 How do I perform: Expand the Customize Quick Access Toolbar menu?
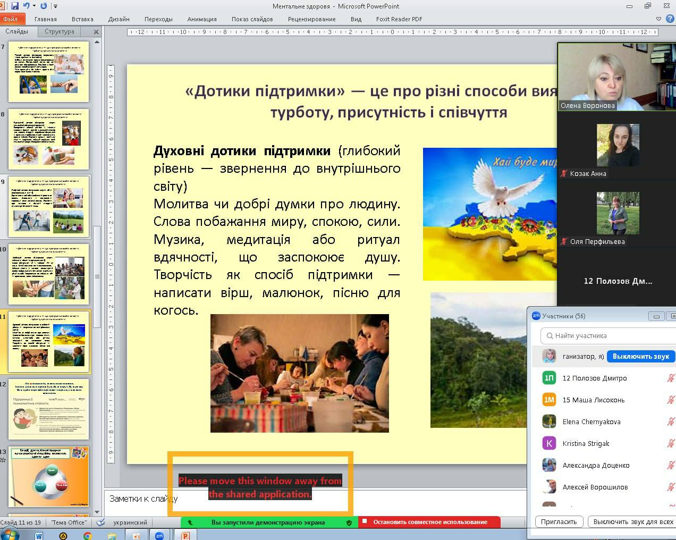point(56,6)
